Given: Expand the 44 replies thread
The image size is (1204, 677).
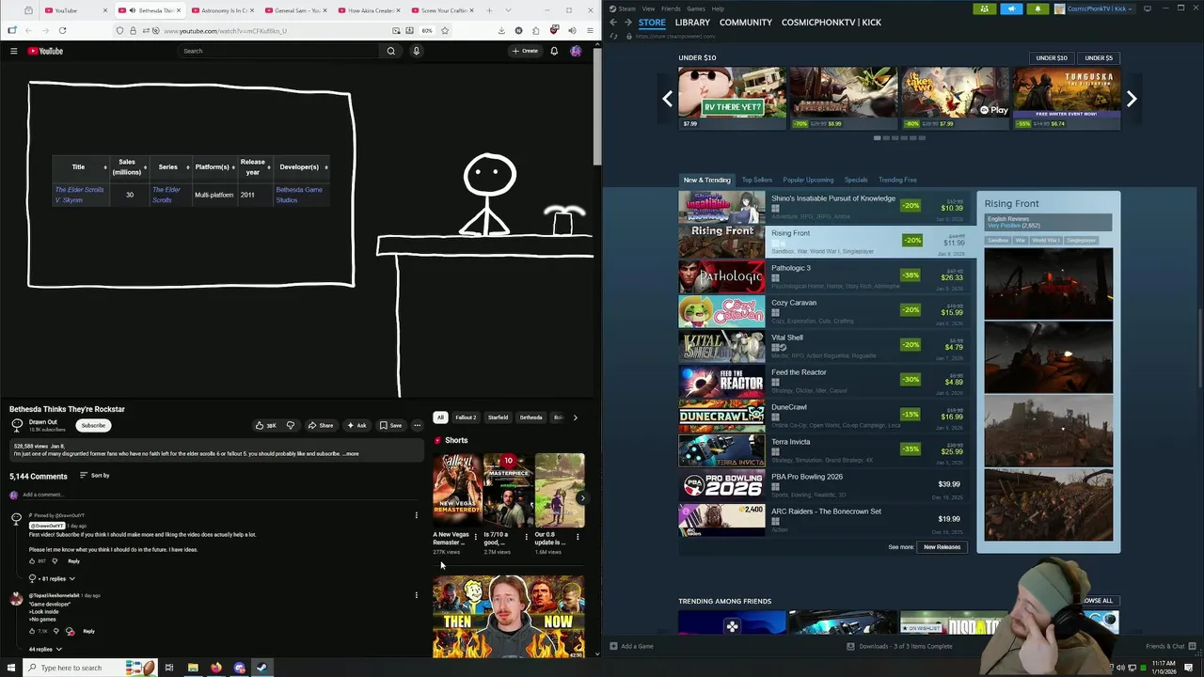Looking at the screenshot, I should click(x=46, y=649).
